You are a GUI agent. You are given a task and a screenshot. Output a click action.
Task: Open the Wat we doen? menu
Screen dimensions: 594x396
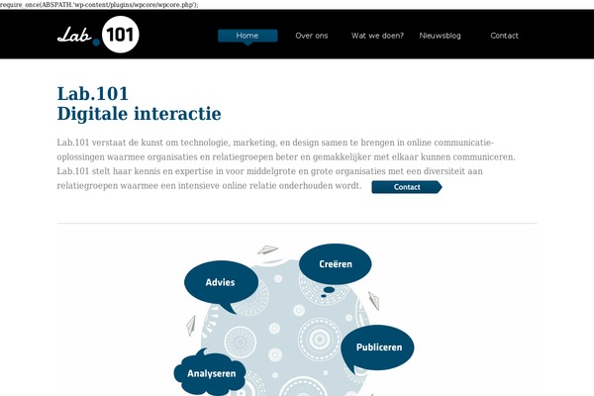tap(377, 36)
